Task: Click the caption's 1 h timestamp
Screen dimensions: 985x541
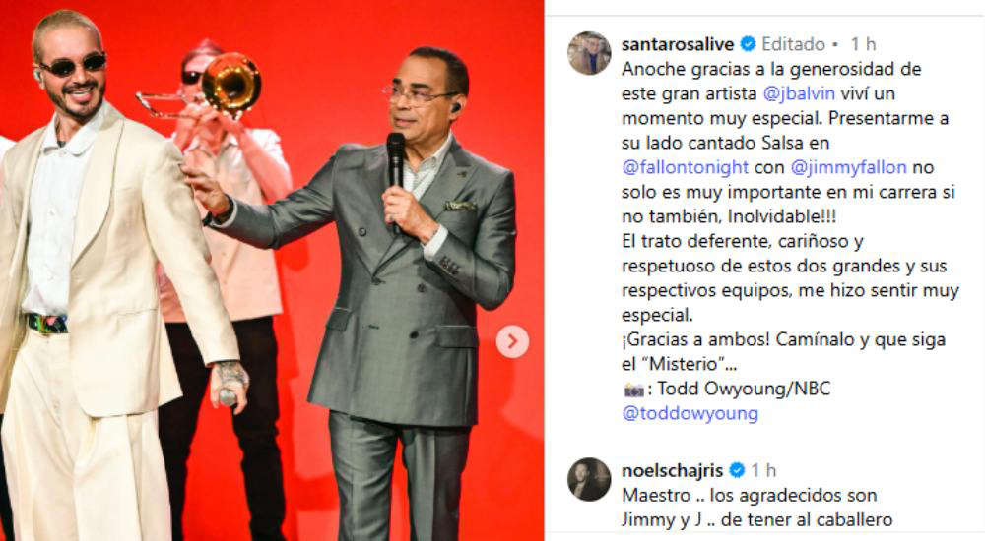Action: tap(863, 44)
